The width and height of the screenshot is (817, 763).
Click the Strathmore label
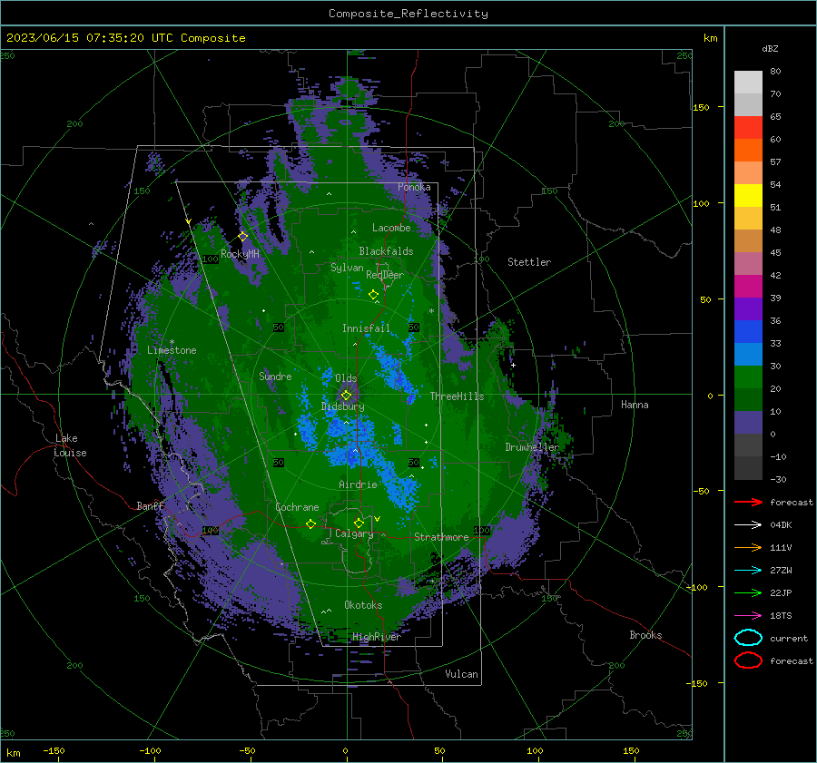point(441,537)
